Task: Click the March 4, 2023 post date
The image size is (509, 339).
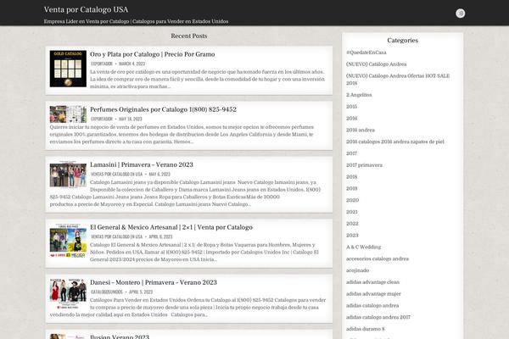Action: pyautogui.click(x=131, y=64)
